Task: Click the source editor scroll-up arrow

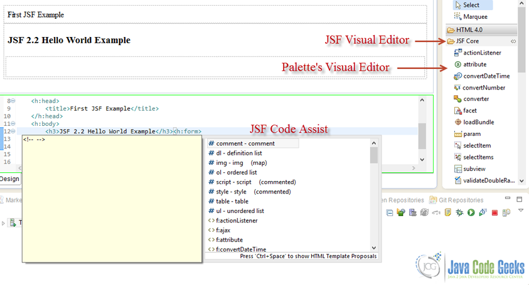Action: (422, 100)
